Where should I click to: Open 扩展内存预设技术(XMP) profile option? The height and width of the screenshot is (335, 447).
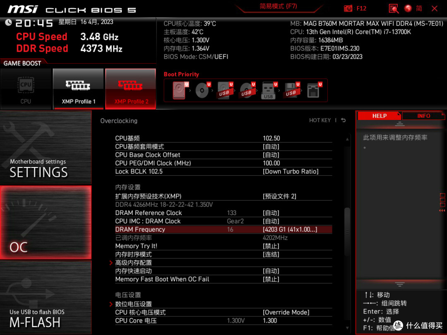(223, 196)
